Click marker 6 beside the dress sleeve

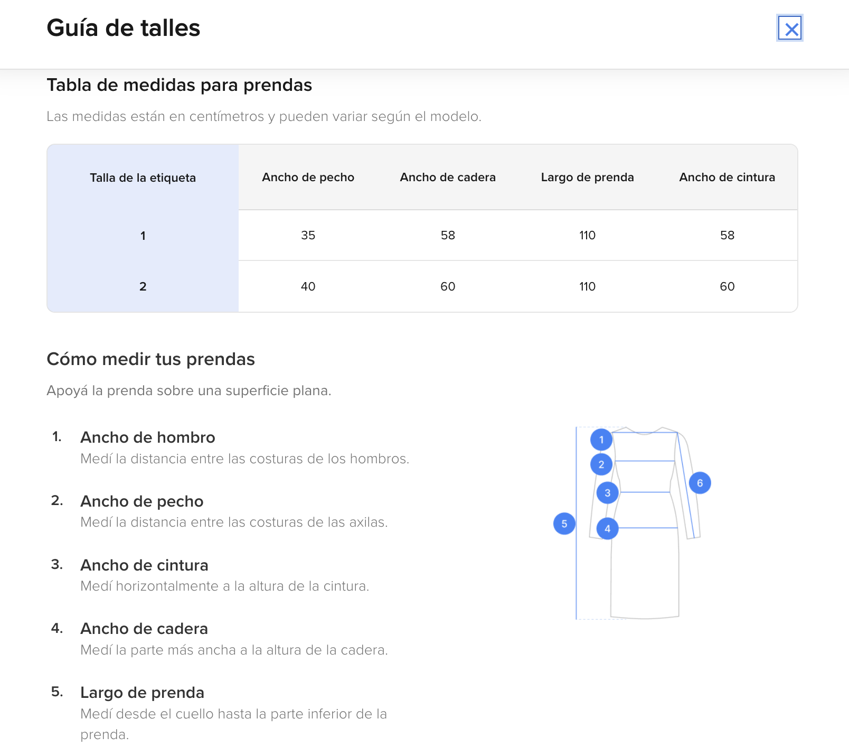(700, 483)
